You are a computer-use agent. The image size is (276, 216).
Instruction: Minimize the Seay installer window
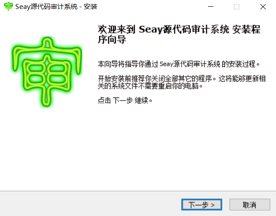(211, 7)
